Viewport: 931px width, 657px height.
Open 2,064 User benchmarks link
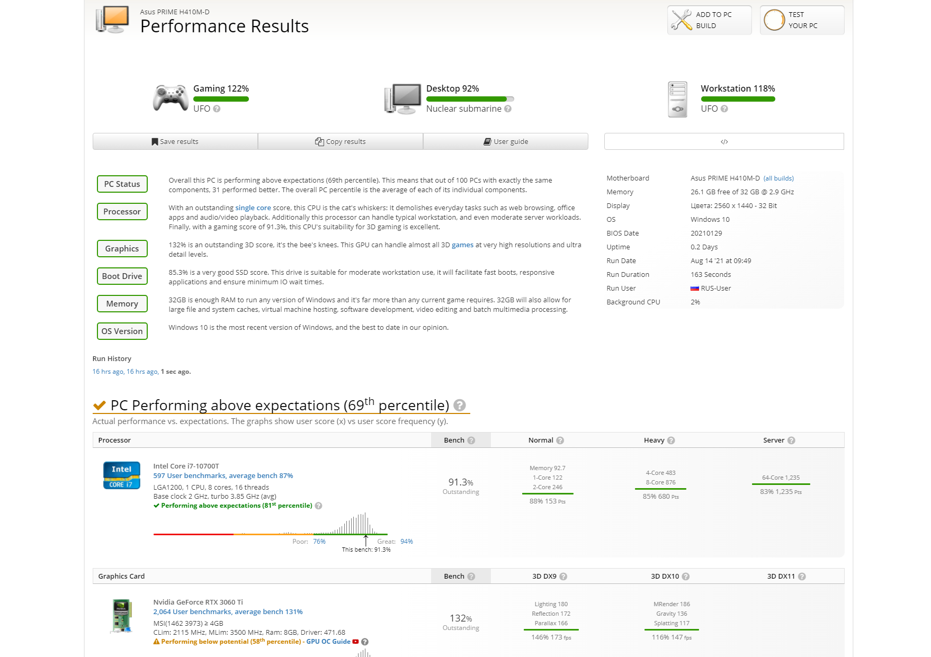click(228, 612)
